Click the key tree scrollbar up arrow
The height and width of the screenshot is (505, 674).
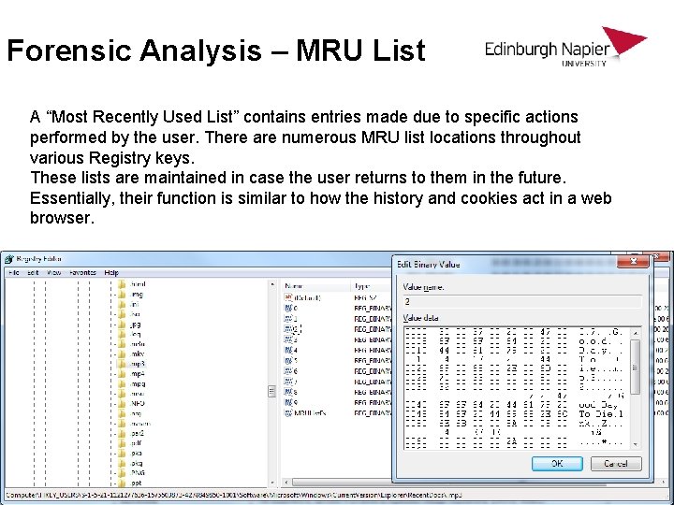(272, 285)
